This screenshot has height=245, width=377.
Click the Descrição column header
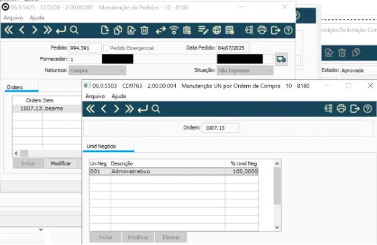tap(168, 163)
